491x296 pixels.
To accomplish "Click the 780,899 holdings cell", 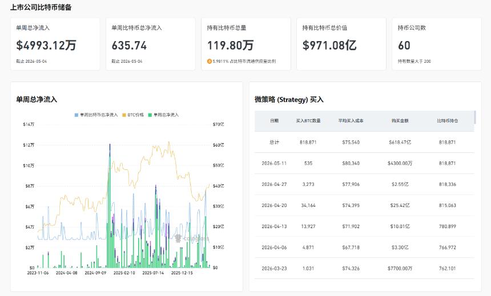I will click(448, 226).
